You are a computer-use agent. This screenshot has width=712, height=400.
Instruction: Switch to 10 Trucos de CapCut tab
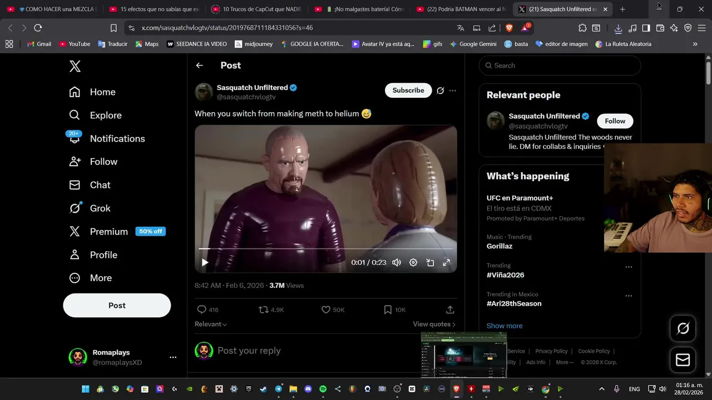(257, 9)
